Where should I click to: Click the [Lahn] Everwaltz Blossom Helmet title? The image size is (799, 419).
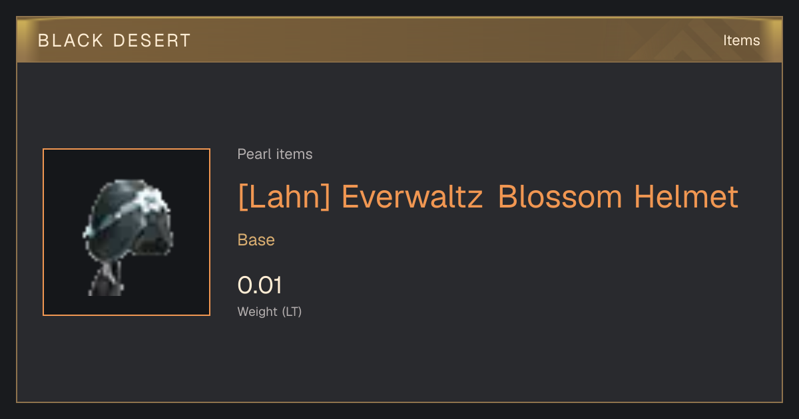(x=488, y=198)
